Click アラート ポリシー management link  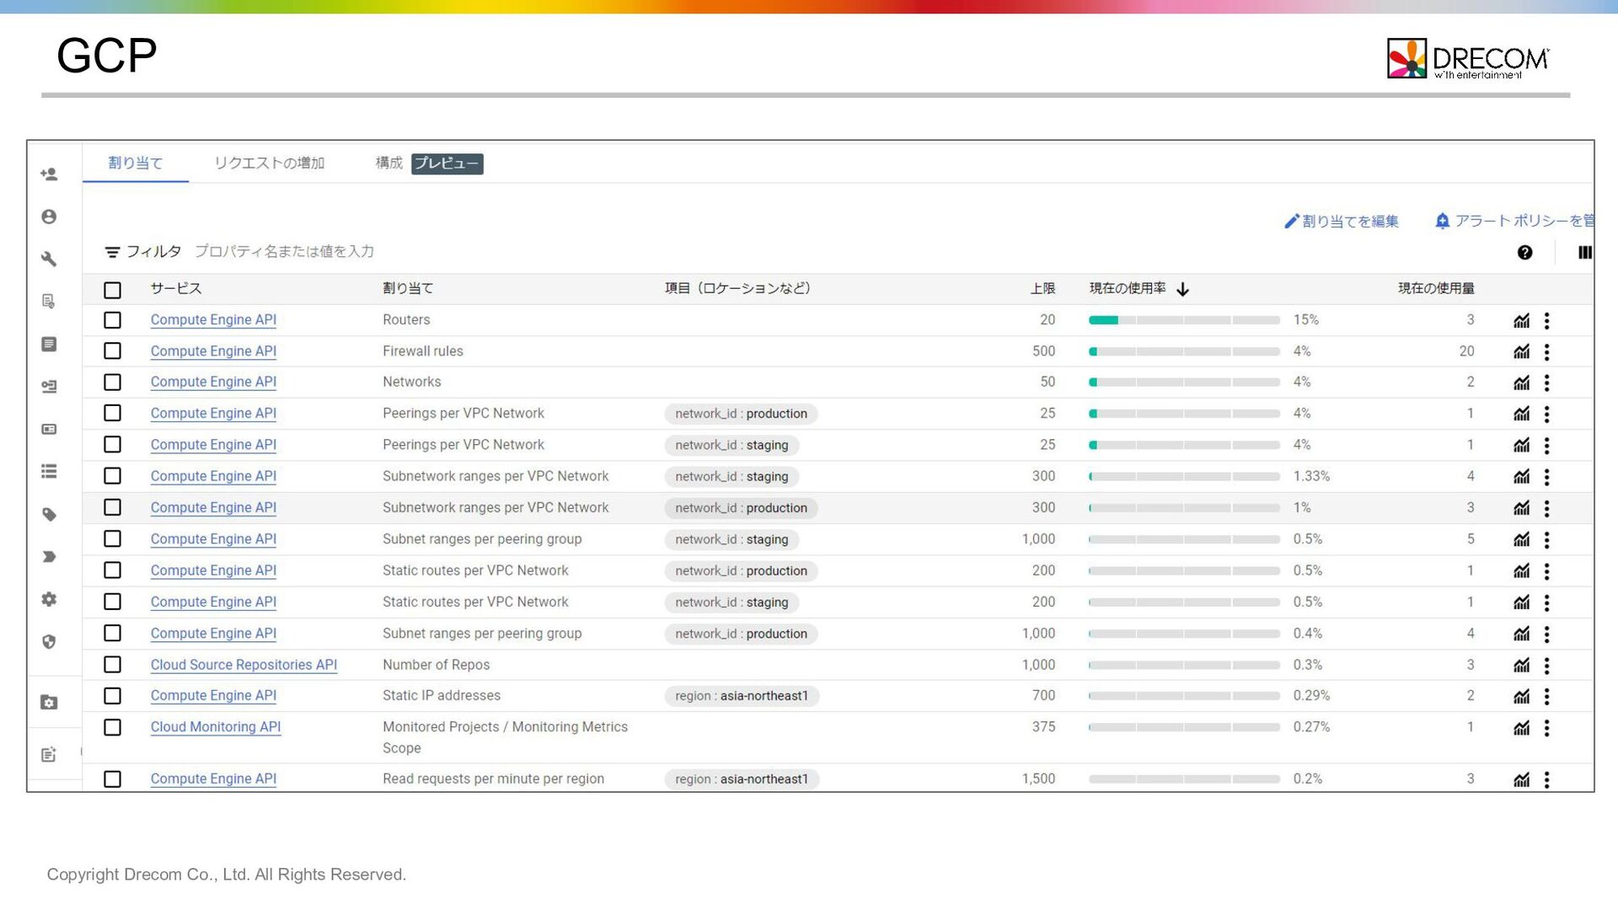1514,221
